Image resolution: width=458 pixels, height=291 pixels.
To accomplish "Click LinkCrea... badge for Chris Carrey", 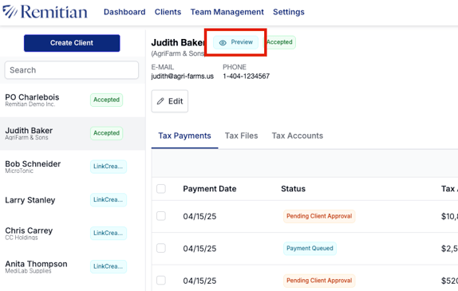I will pyautogui.click(x=109, y=233).
